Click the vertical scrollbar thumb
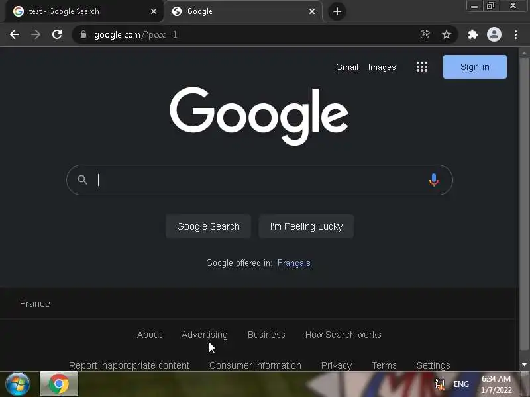This screenshot has height=397, width=530. 524,204
